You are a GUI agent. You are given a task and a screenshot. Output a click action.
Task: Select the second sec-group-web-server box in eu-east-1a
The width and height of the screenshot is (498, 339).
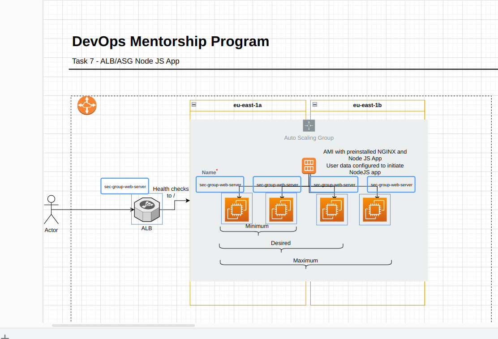click(x=277, y=185)
